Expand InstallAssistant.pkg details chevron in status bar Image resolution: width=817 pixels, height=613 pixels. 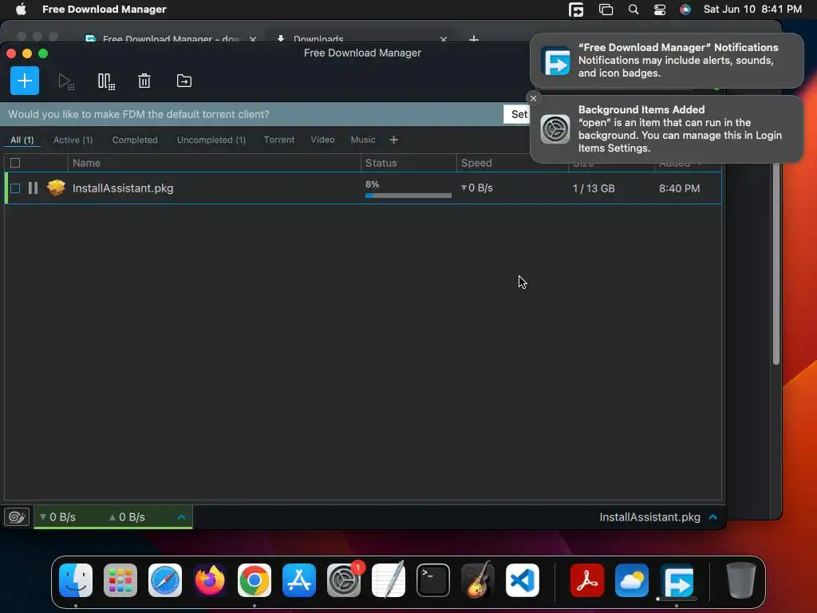click(712, 517)
